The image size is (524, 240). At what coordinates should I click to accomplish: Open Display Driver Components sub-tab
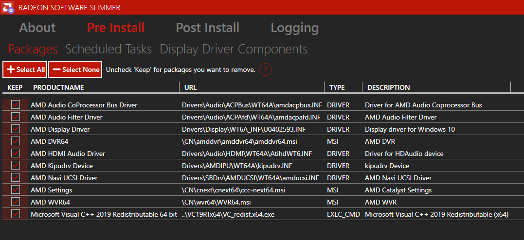point(234,49)
